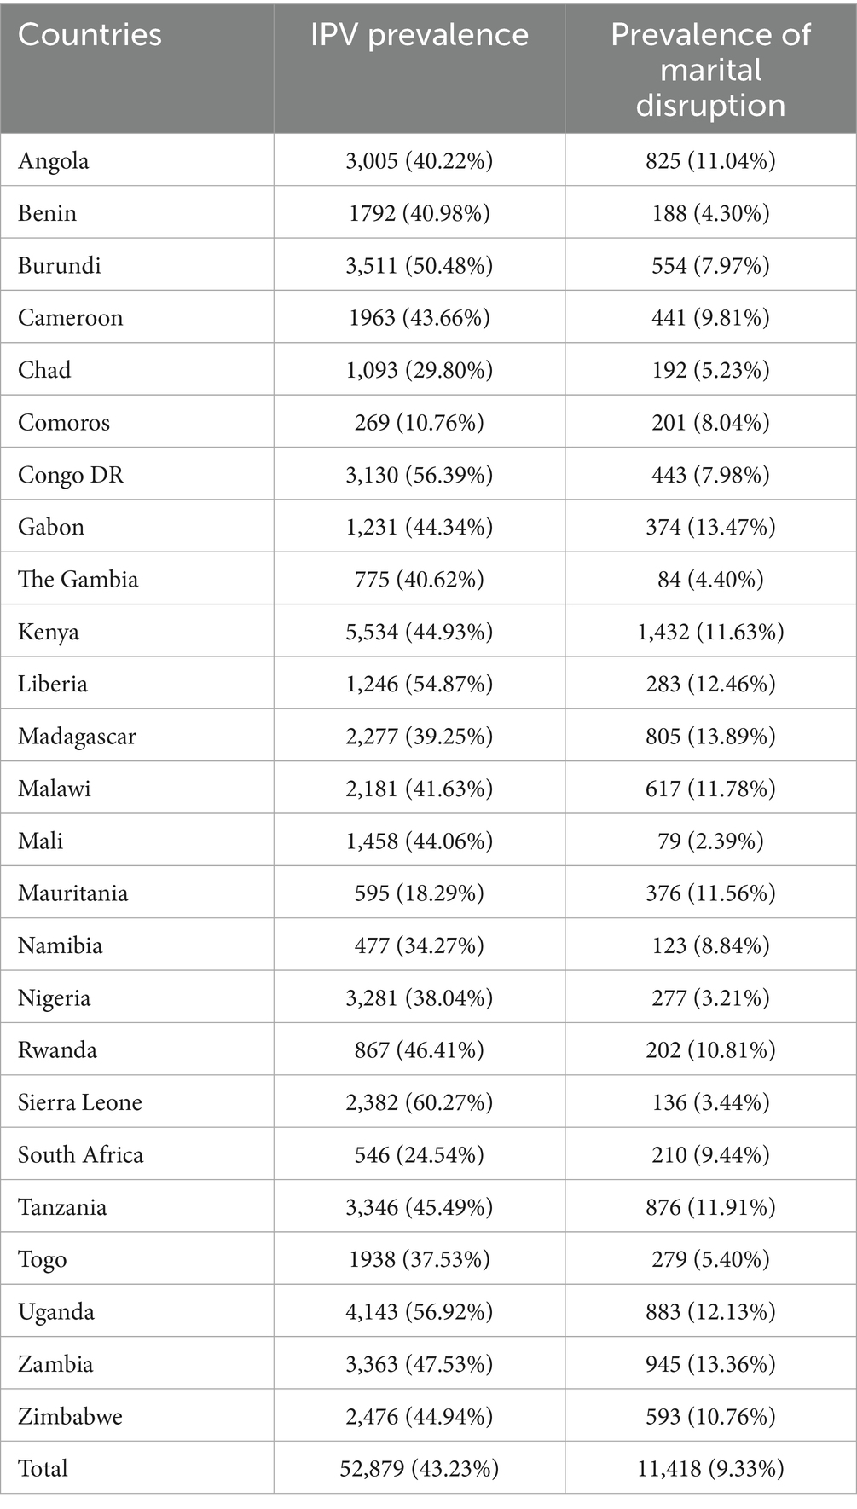
Task: Select the Congo DR row label
Action: click(71, 475)
